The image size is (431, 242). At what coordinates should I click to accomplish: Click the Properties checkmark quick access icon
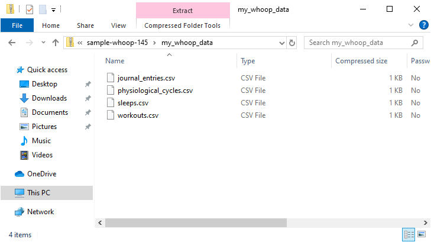(30, 9)
